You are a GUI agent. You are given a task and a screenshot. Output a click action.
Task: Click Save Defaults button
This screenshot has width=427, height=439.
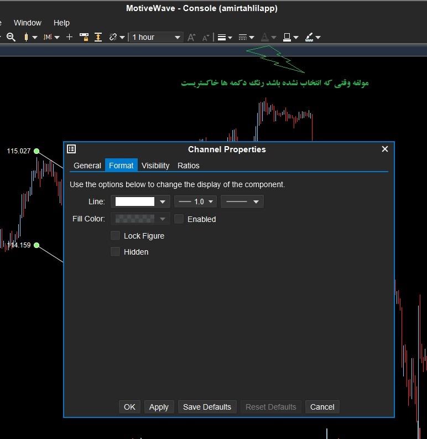click(207, 407)
